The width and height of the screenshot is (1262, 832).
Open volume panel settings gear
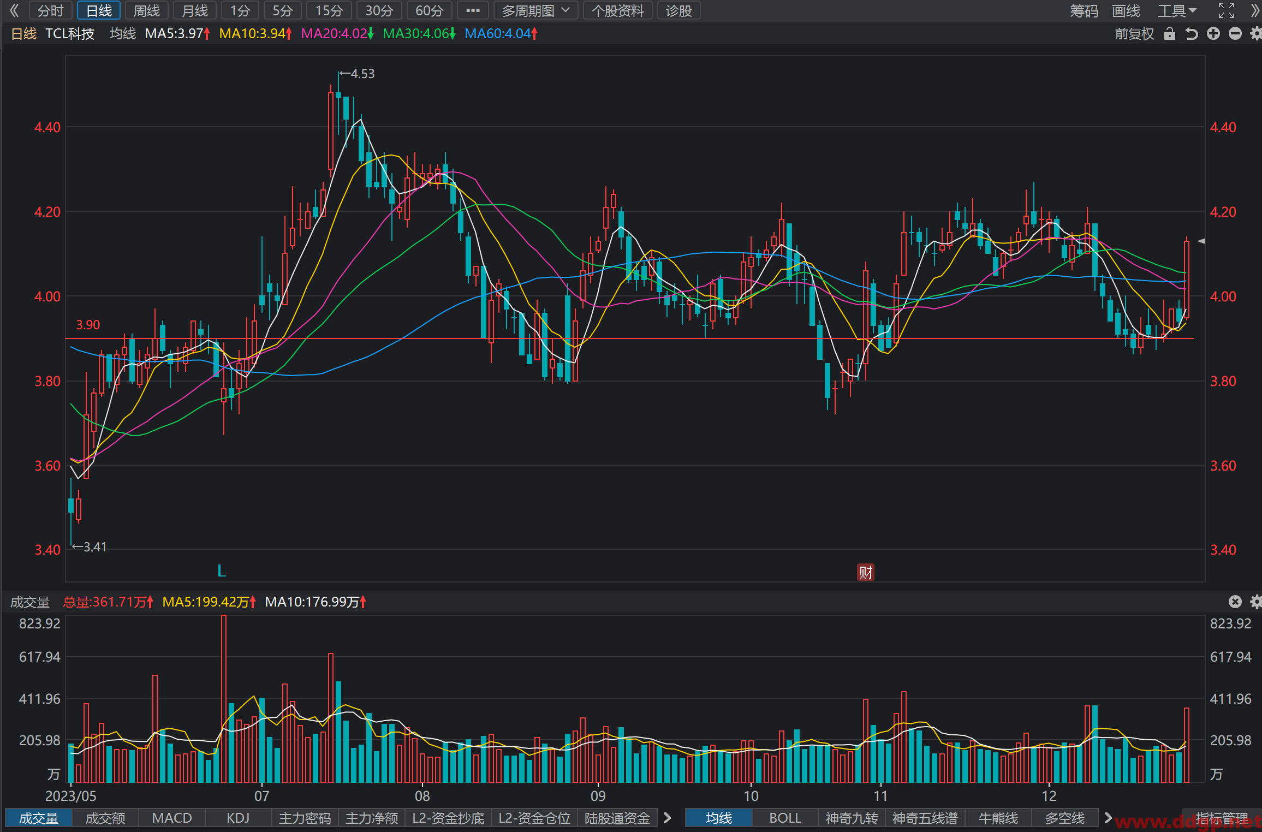point(1256,602)
